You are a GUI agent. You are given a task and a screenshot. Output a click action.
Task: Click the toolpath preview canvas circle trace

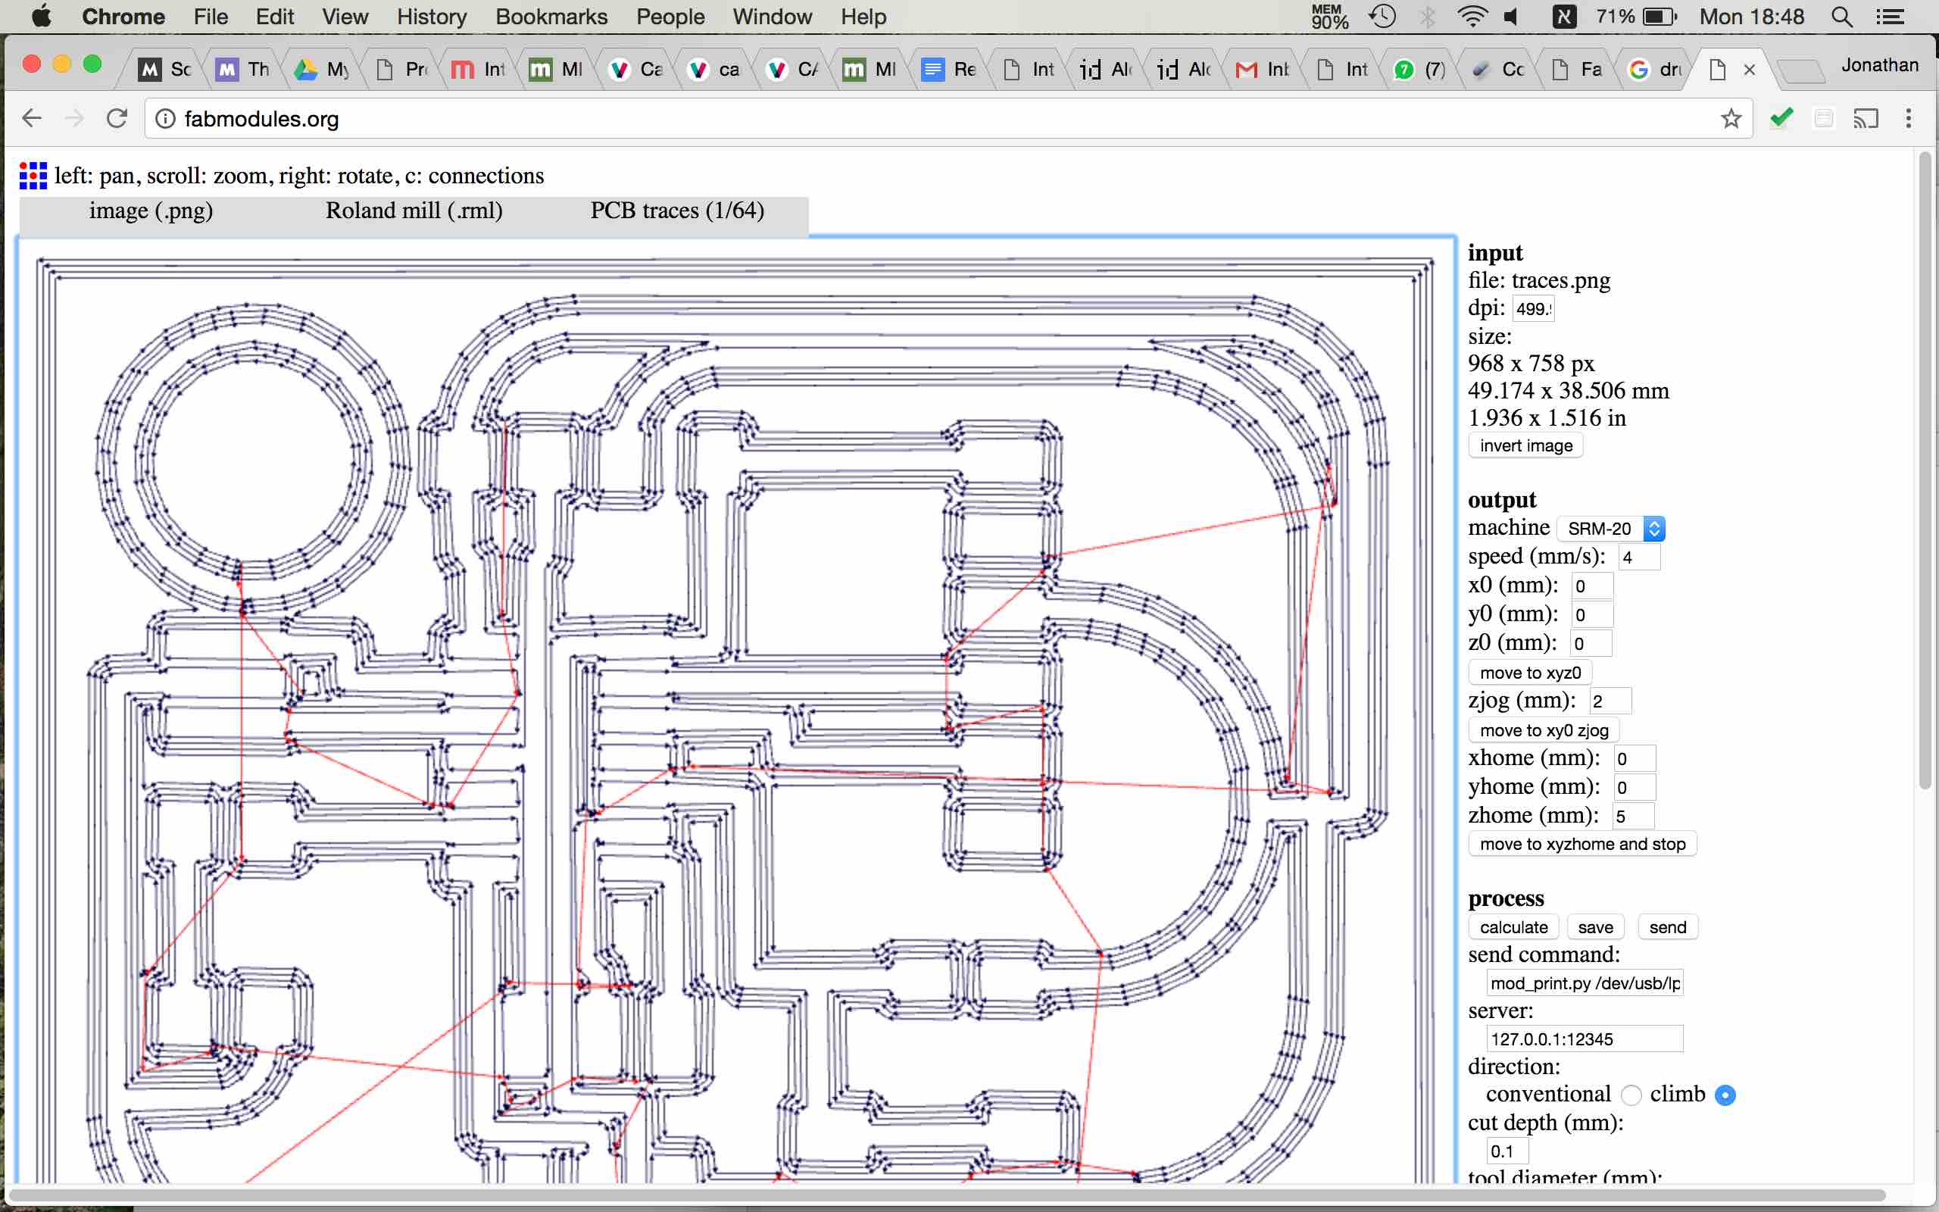pos(252,458)
